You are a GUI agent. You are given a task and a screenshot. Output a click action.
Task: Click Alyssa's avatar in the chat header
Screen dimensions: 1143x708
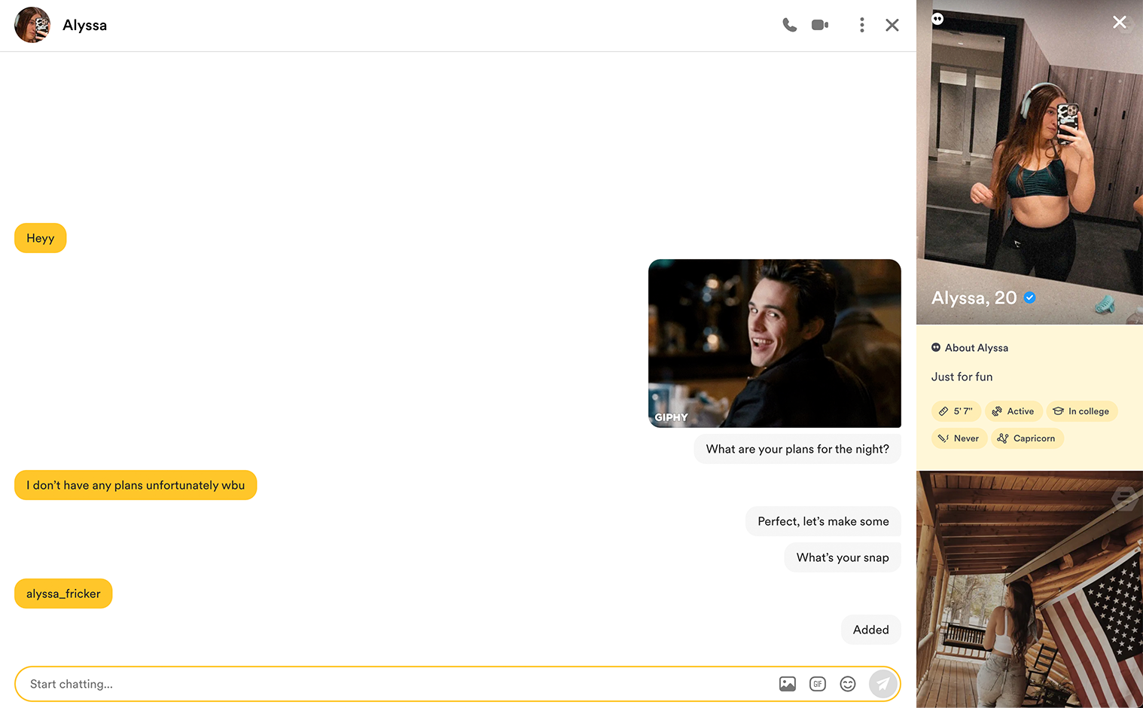[32, 25]
